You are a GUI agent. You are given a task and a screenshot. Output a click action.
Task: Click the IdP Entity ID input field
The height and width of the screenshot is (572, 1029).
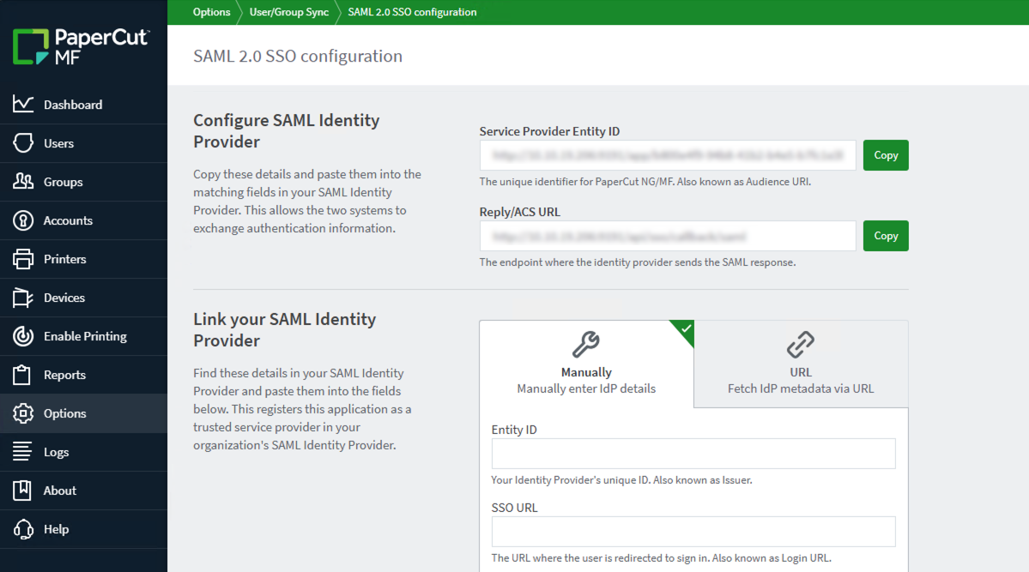pyautogui.click(x=693, y=454)
